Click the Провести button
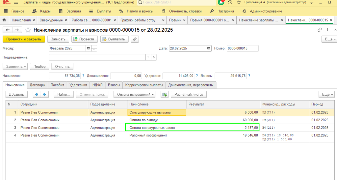The height and width of the screenshot is (180, 337). 85,39
